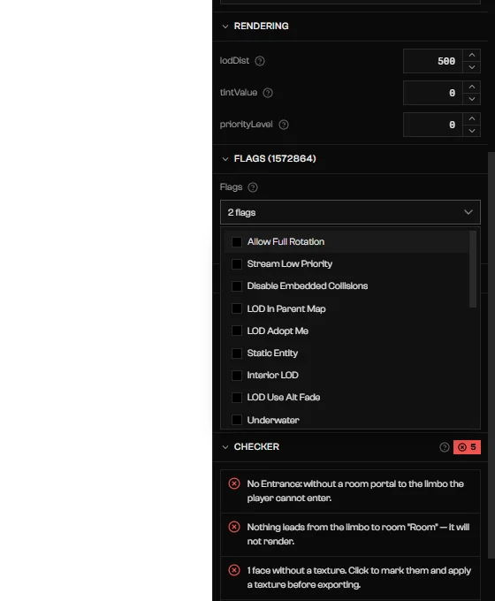495x601 pixels.
Task: Open help icon next to tintValue
Action: [x=268, y=93]
